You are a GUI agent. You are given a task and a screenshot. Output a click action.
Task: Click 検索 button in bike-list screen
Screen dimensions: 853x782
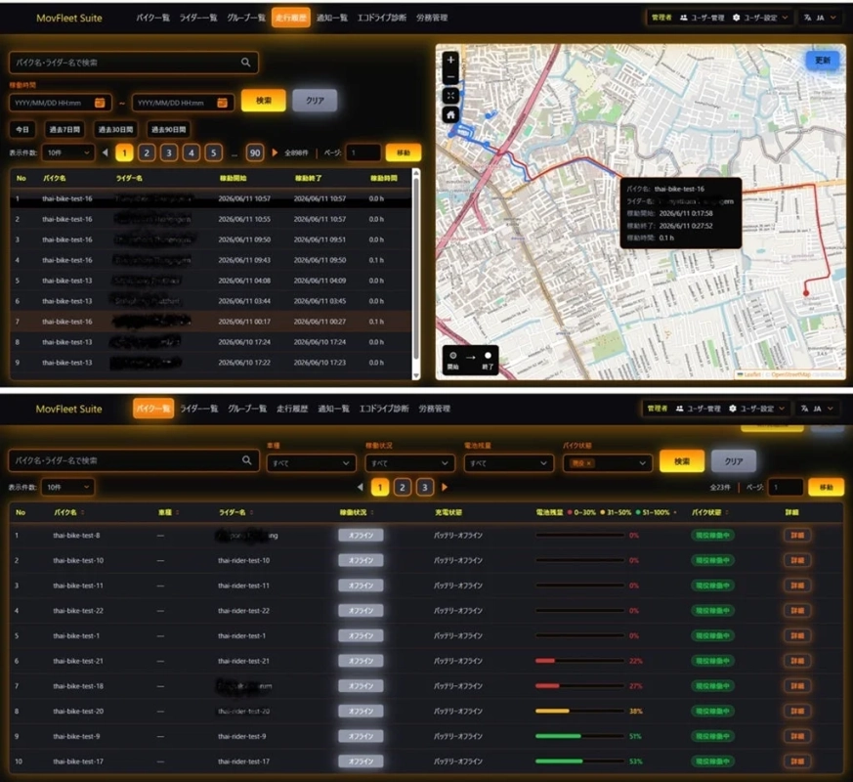click(682, 461)
